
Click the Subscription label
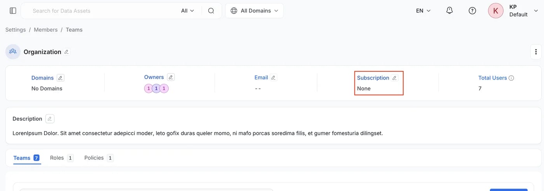click(373, 78)
